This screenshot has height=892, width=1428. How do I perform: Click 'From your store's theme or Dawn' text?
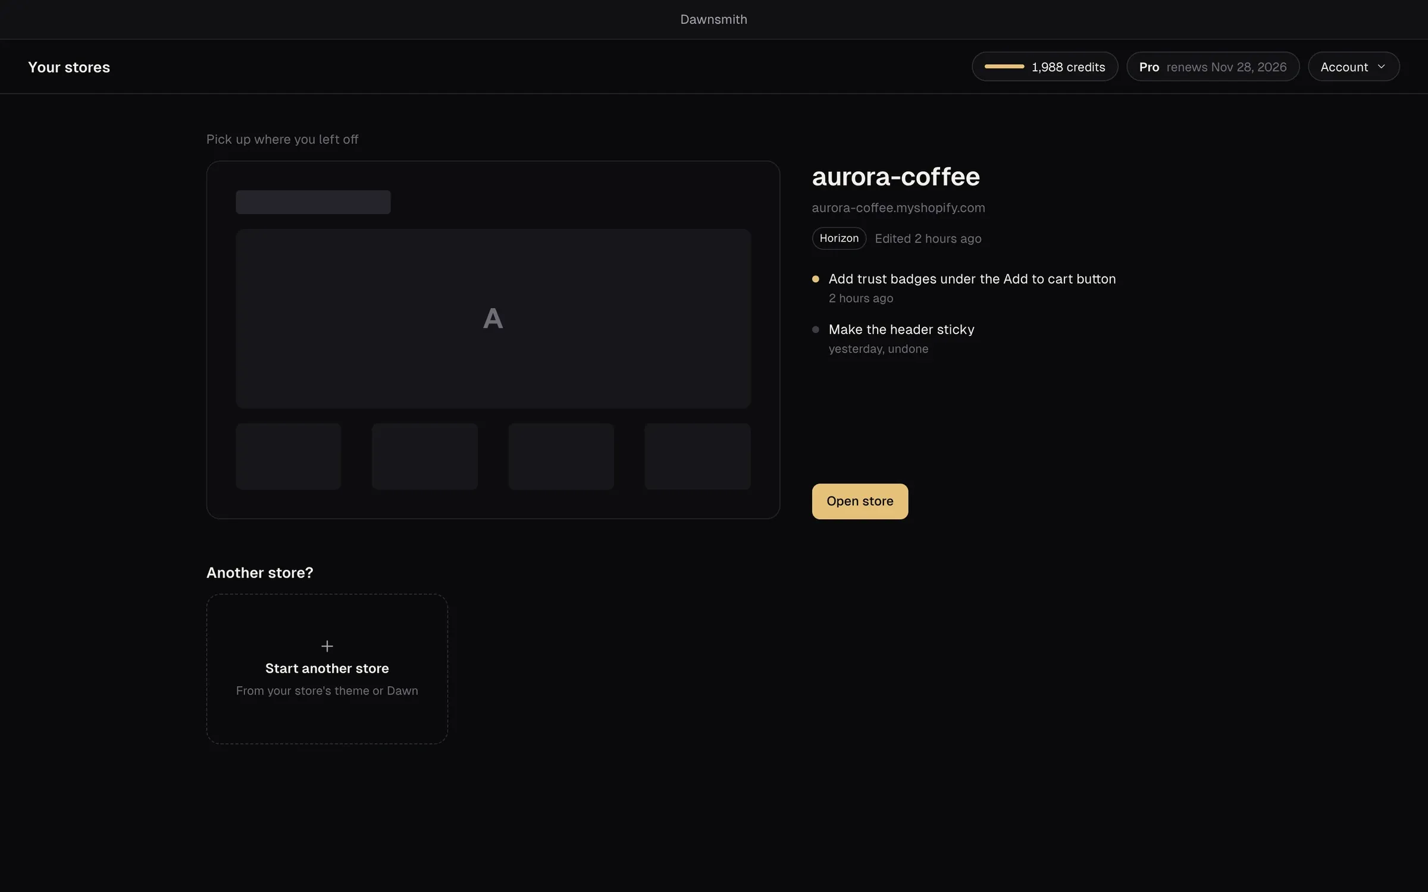coord(327,690)
